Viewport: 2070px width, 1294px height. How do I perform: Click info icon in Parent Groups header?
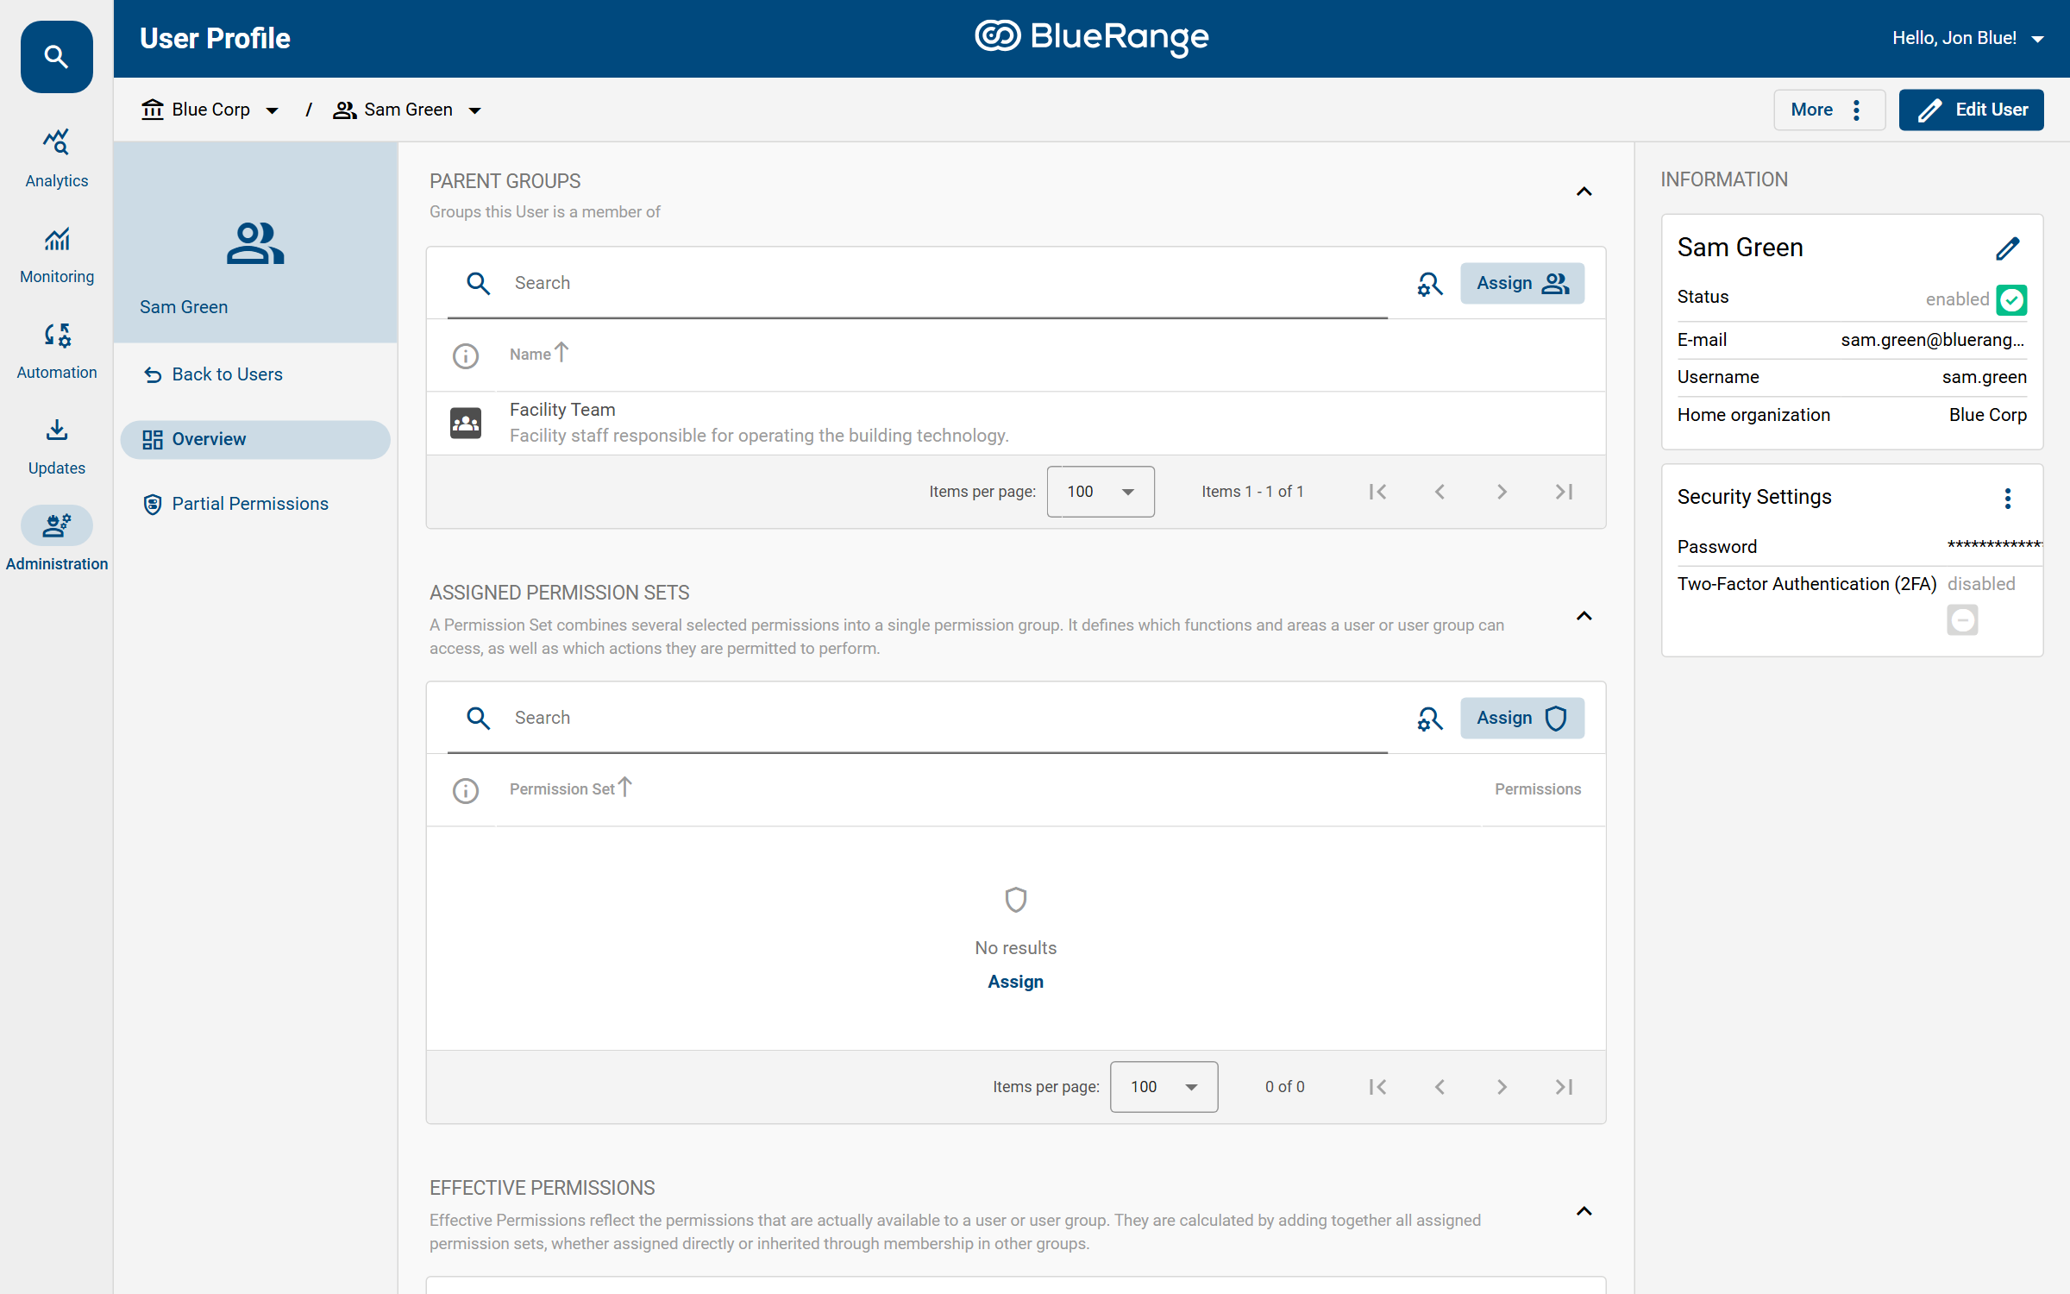tap(466, 355)
